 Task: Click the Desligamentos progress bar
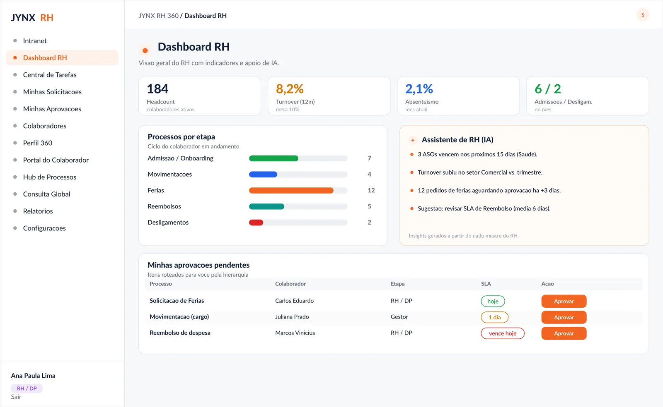tap(298, 223)
